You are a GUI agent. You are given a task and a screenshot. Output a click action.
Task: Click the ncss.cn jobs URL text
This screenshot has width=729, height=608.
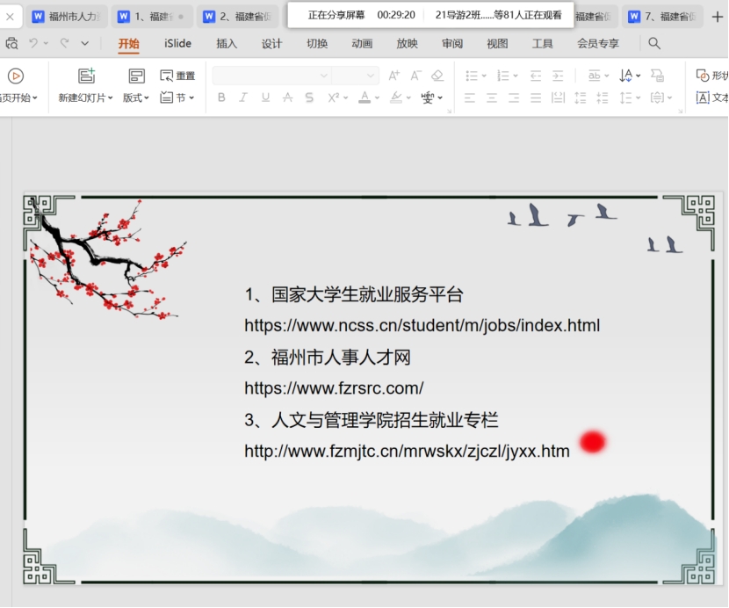(422, 325)
